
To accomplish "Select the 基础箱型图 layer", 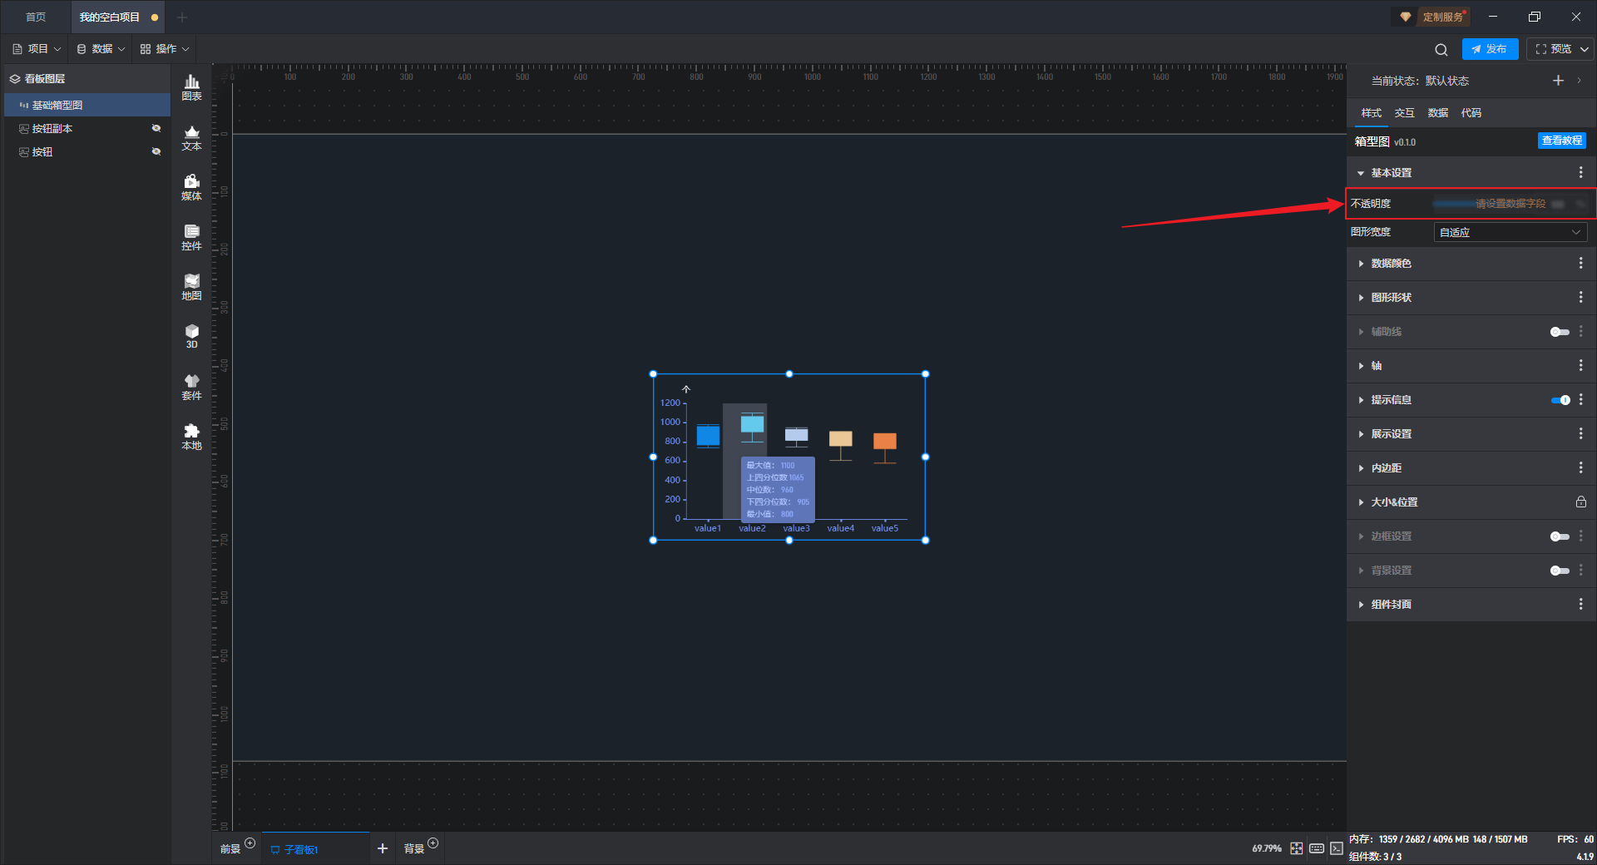I will [87, 105].
